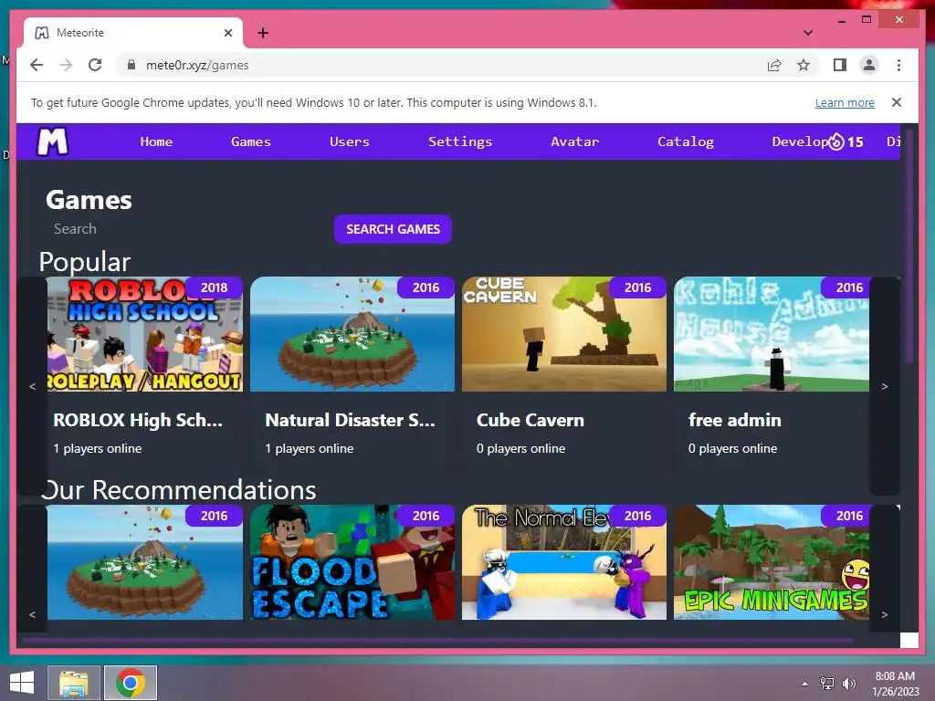Viewport: 935px width, 701px height.
Task: Open the Home nav item
Action: (156, 141)
